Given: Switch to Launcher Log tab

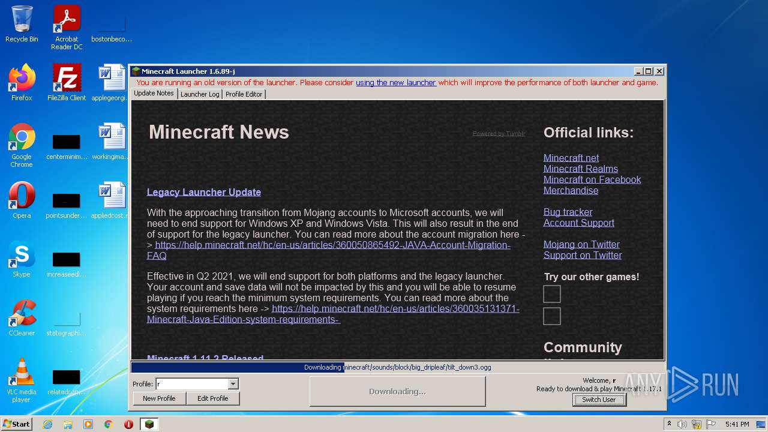Looking at the screenshot, I should [200, 94].
